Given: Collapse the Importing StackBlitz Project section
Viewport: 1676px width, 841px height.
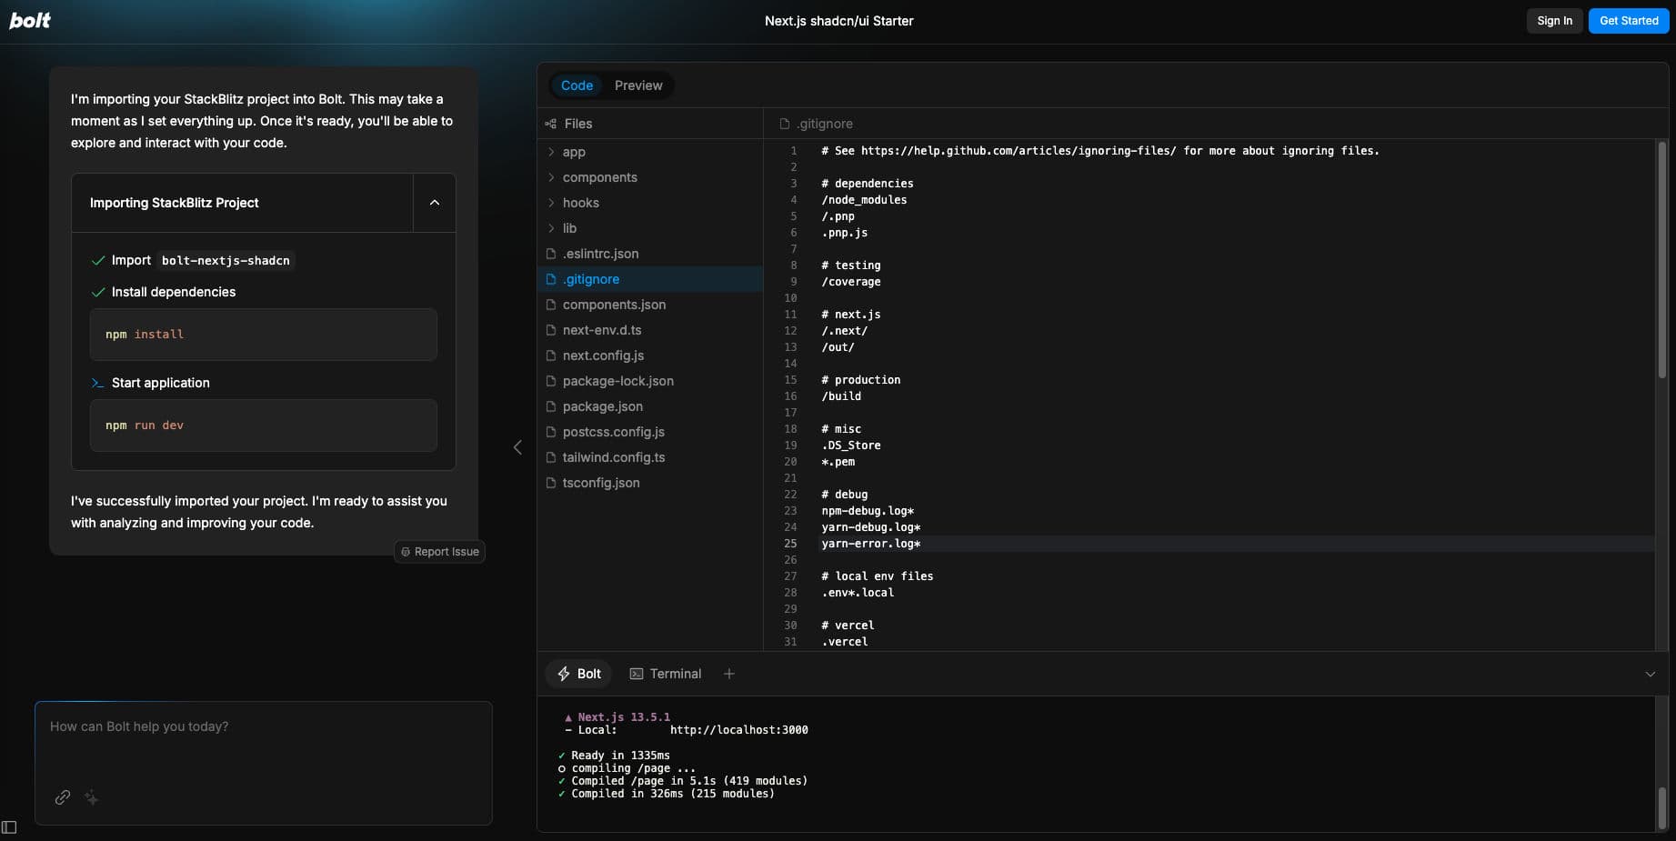Looking at the screenshot, I should 435,203.
